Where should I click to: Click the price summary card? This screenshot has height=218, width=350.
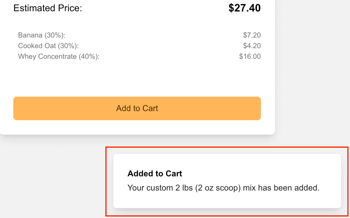click(137, 74)
